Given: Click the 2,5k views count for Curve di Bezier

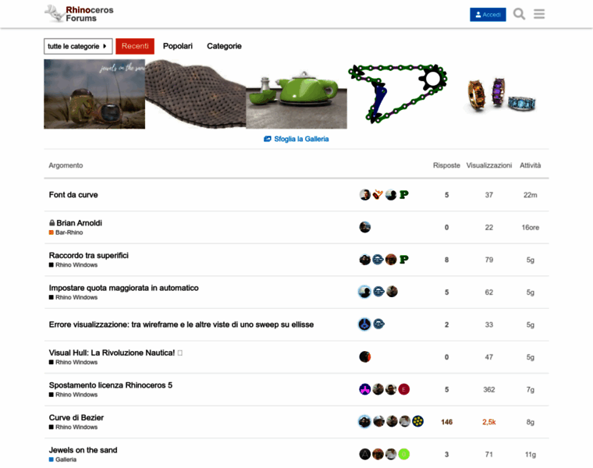Looking at the screenshot, I should click(488, 422).
